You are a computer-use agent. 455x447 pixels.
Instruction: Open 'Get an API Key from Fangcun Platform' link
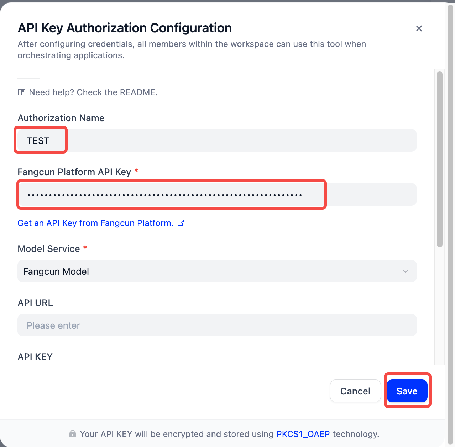tap(95, 223)
